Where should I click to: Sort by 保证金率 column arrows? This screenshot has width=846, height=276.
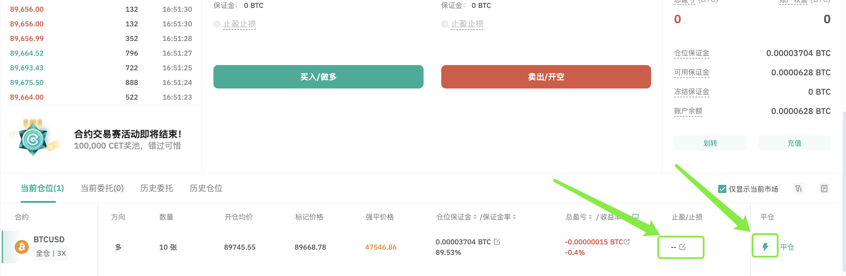coord(514,217)
